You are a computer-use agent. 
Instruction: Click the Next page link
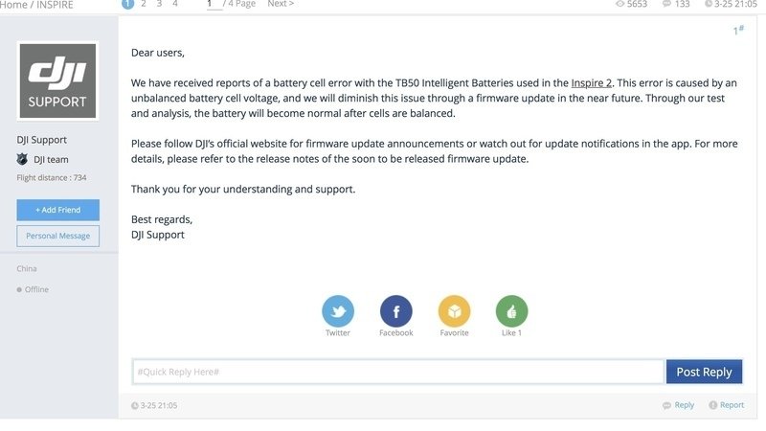coord(281,4)
